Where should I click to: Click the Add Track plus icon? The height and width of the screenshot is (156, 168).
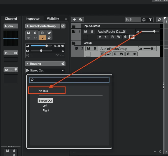(74, 19)
